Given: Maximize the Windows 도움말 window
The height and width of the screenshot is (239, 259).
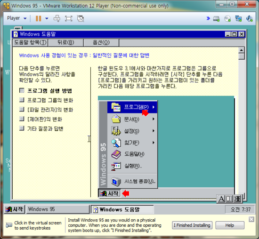Looking at the screenshot, I should coord(234,34).
